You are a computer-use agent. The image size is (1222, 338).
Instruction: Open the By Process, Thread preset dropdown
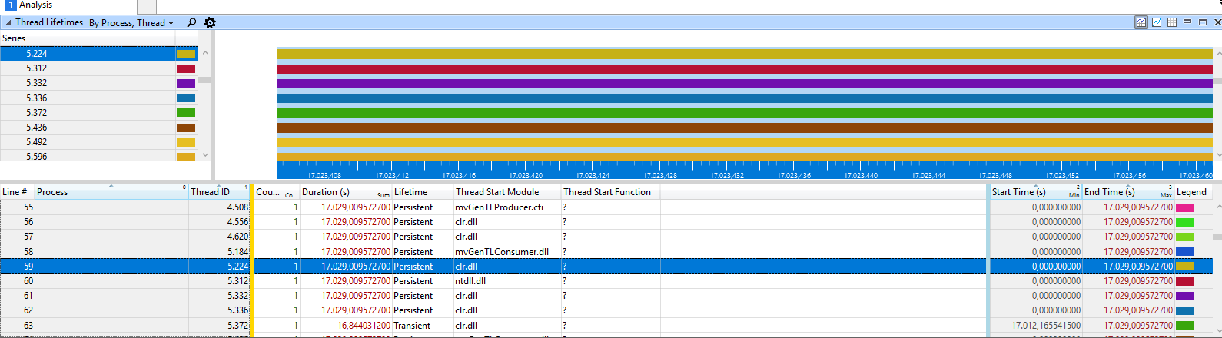(131, 23)
